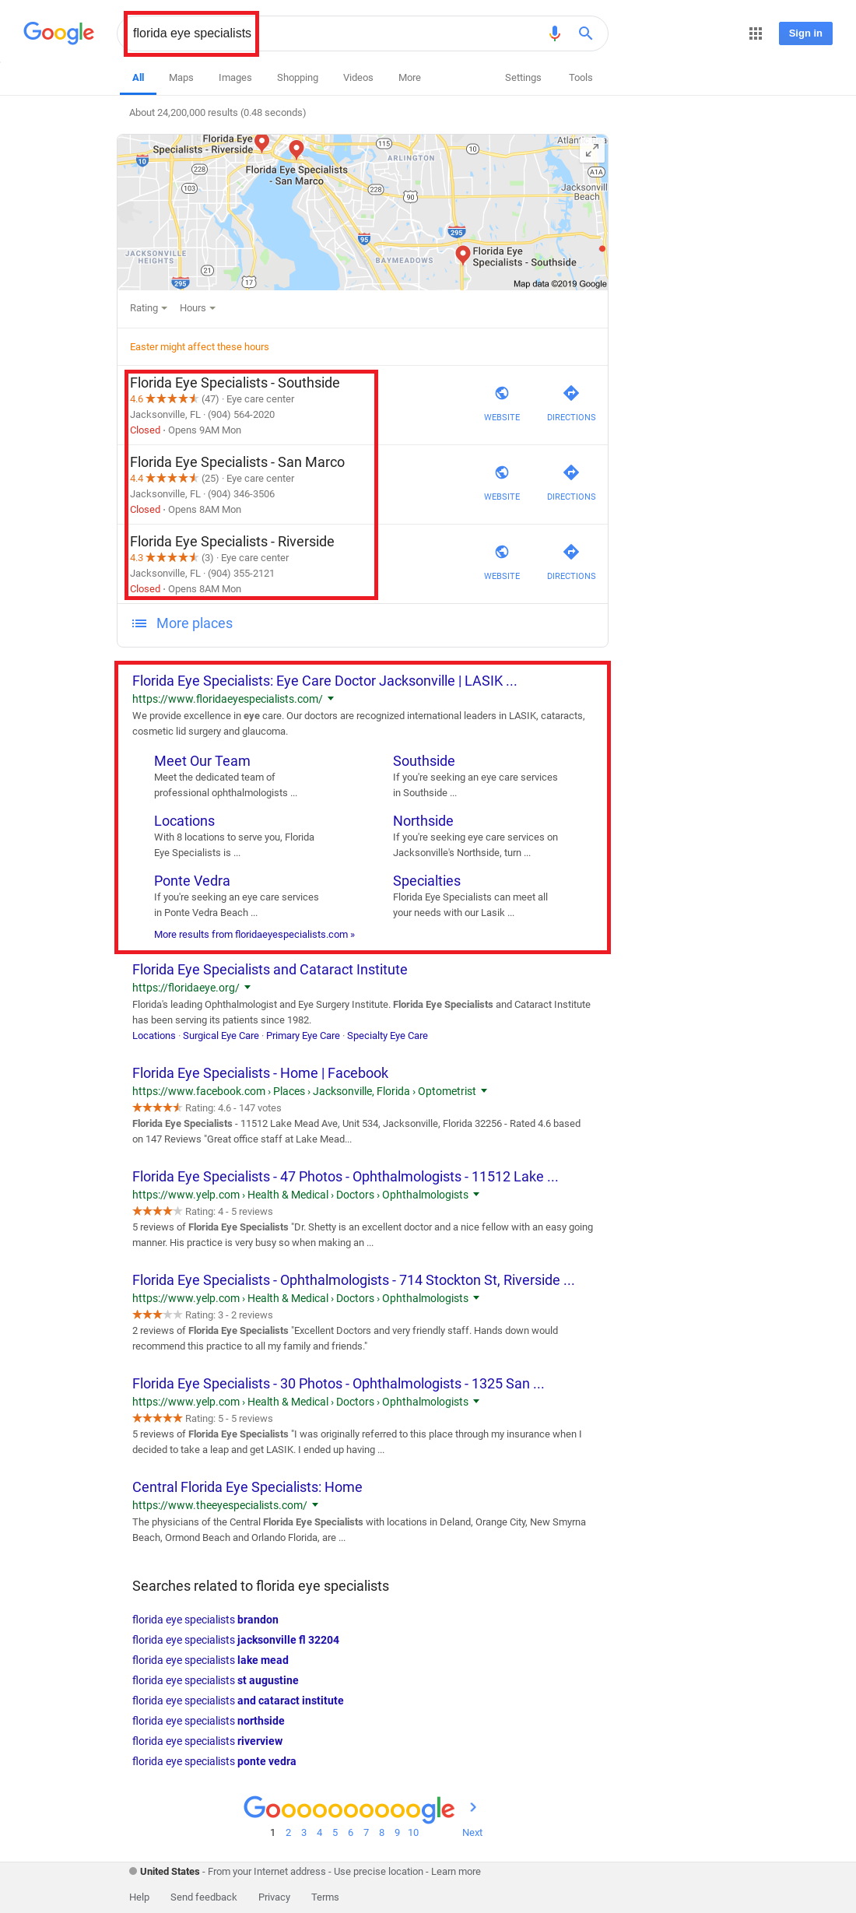Click the voice search microphone icon

point(554,33)
